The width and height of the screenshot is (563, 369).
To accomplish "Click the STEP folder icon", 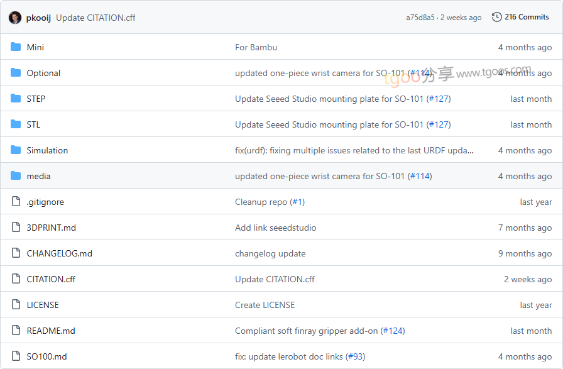I will click(16, 99).
